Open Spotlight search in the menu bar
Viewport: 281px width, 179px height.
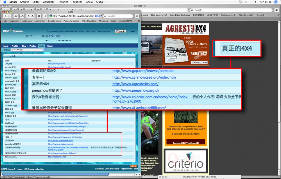pos(276,2)
